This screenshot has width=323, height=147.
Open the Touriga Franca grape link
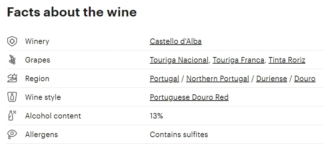point(238,60)
